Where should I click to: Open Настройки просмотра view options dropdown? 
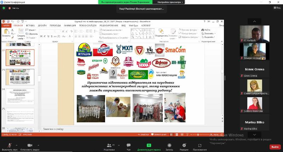click(x=170, y=2)
